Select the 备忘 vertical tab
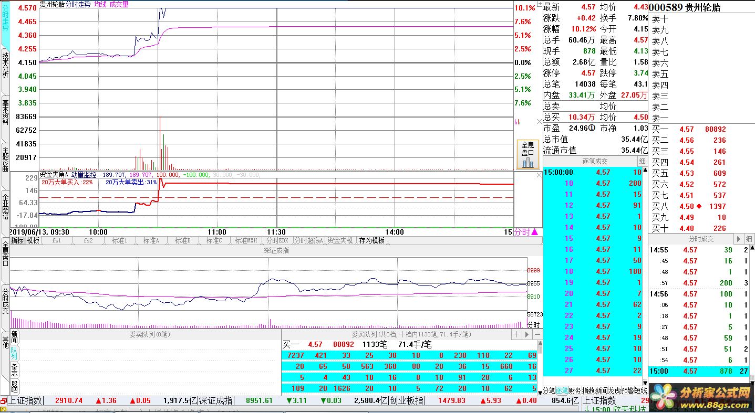Viewport: 755px width, 413px height. tap(15, 370)
